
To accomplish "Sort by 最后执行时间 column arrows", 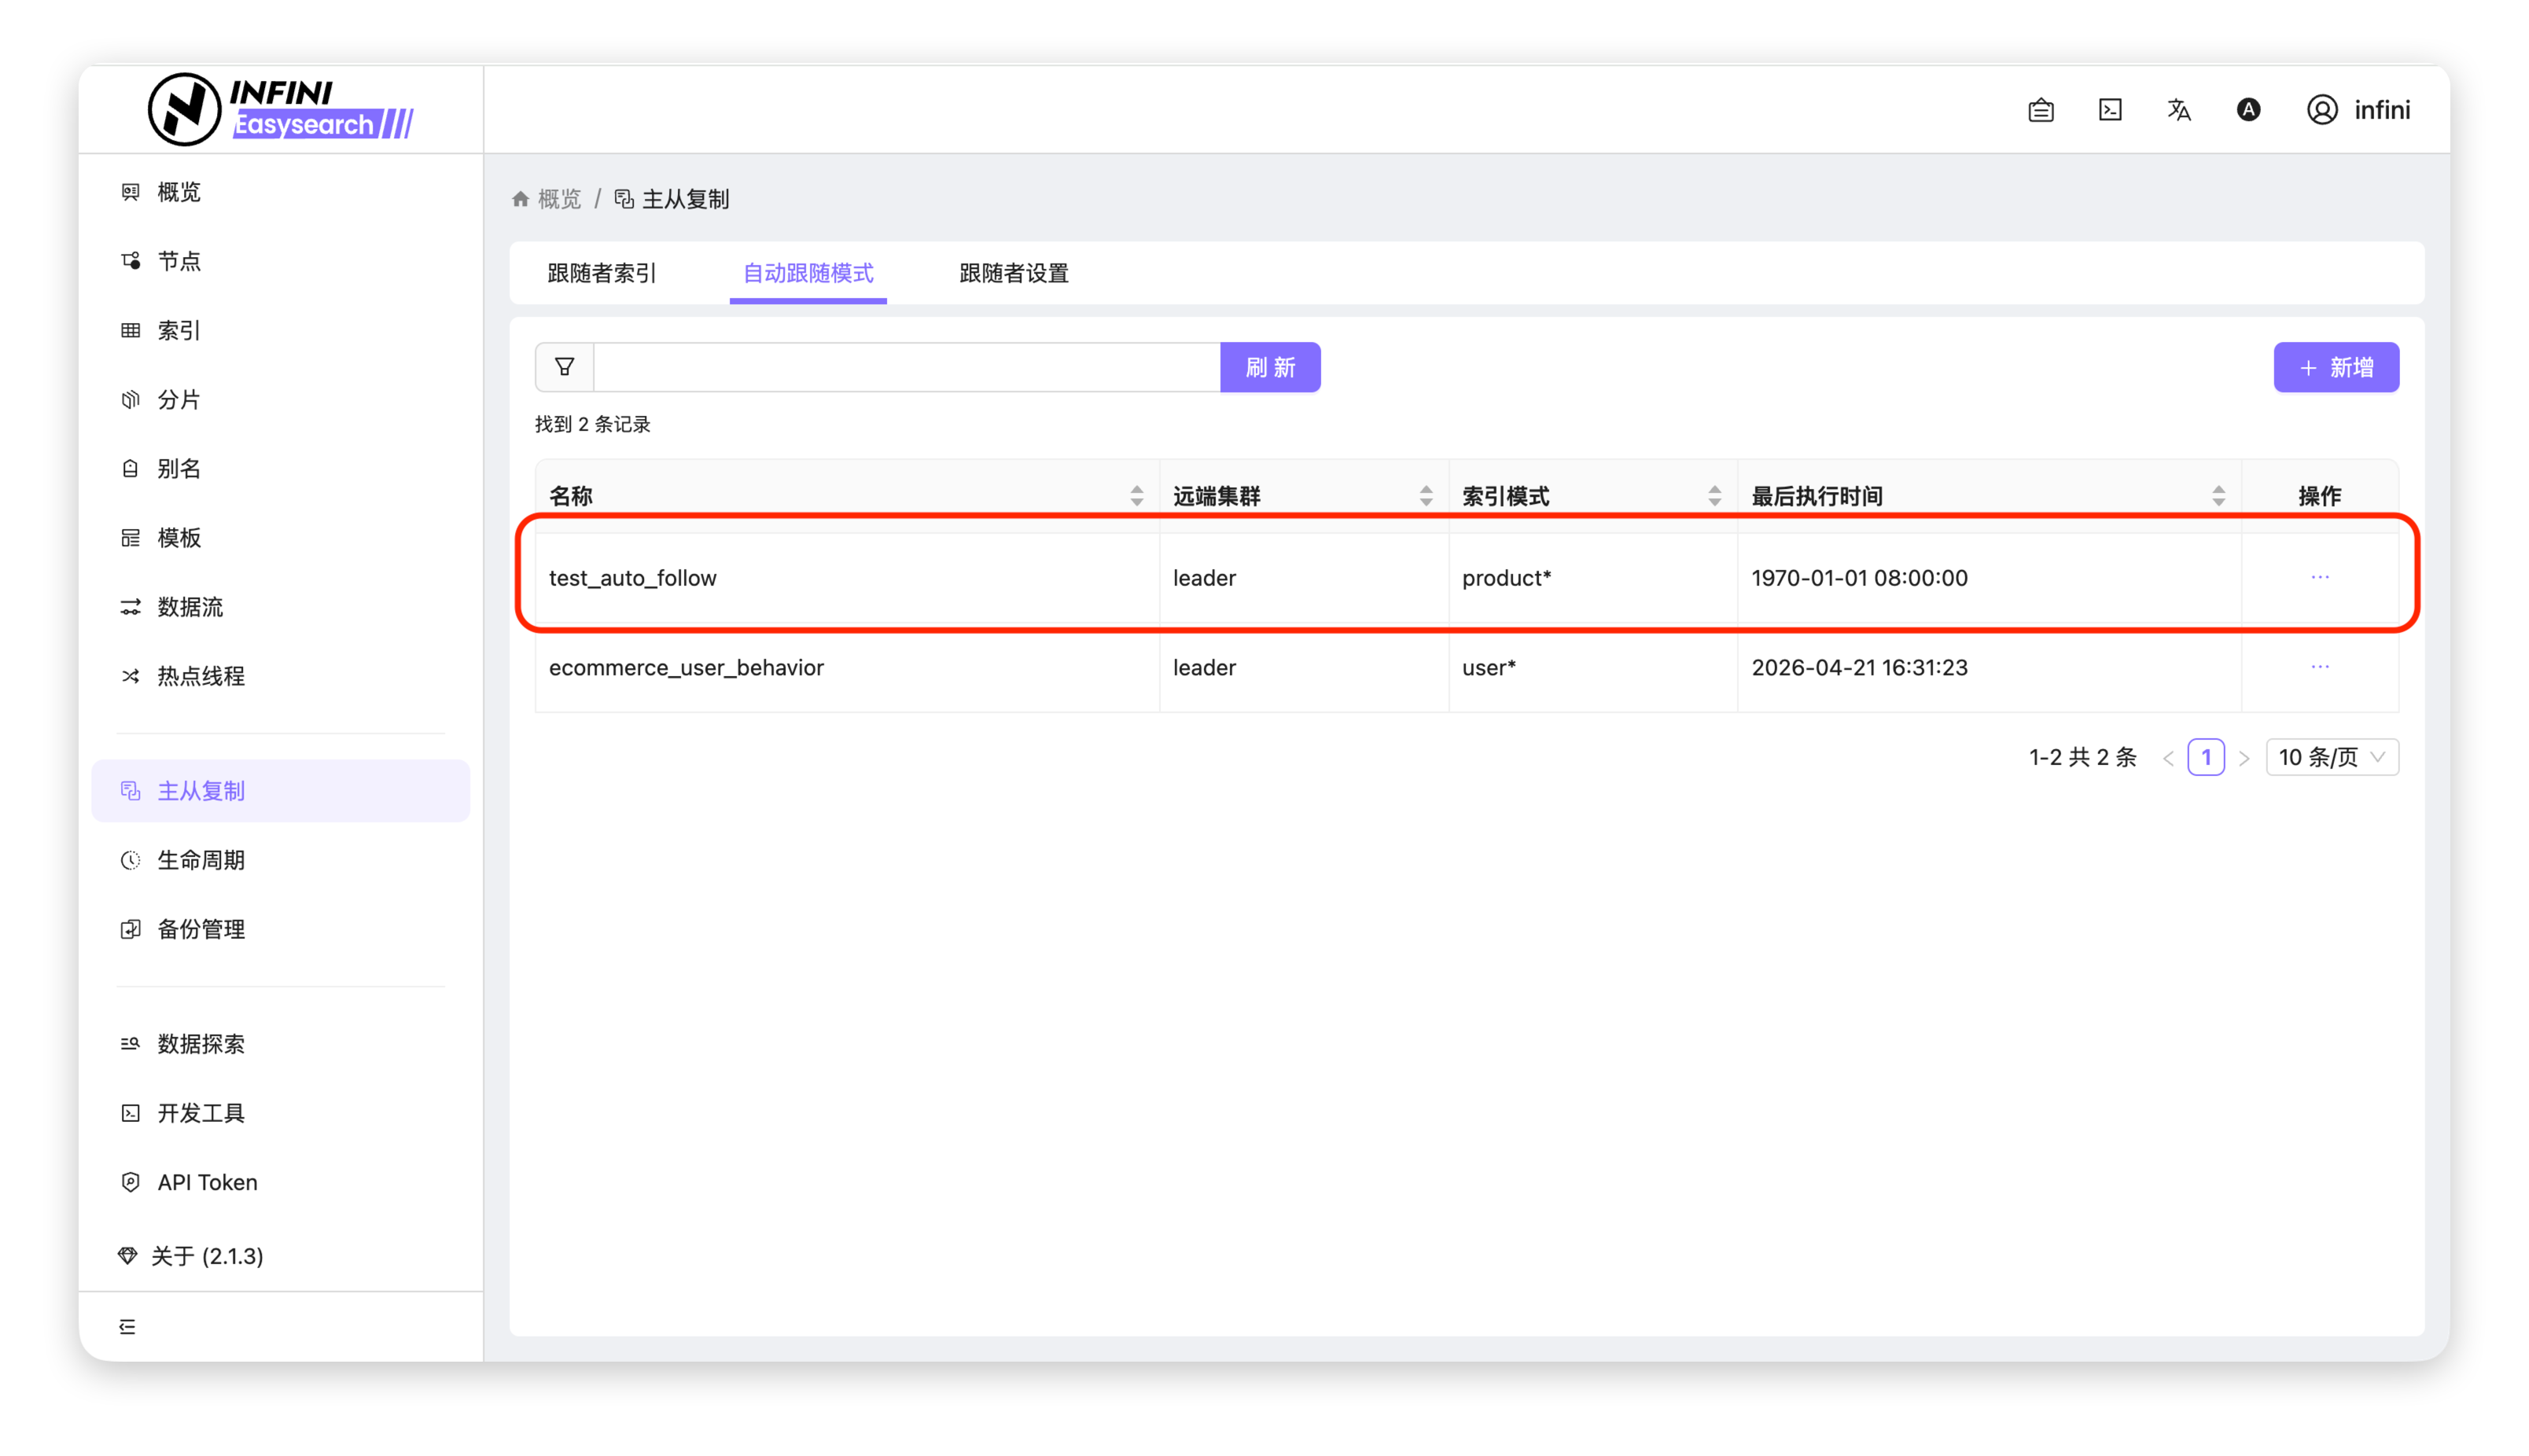I will tap(2218, 496).
